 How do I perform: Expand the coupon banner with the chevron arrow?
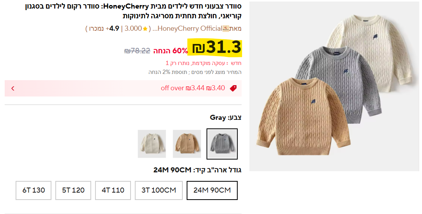click(12, 88)
